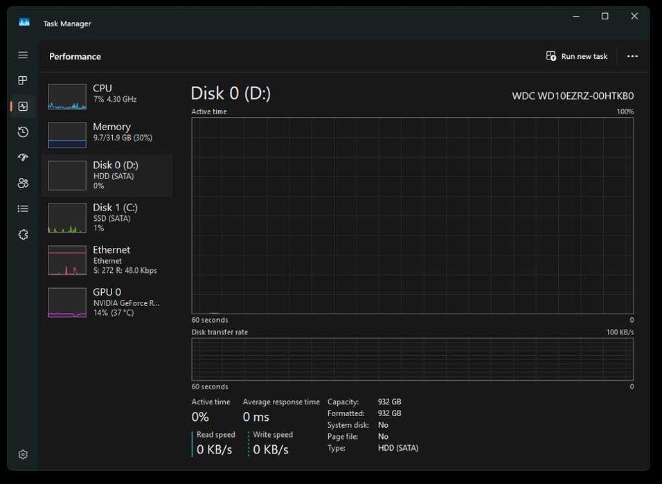662x484 pixels.
Task: Select the Ethernet performance entry
Action: [107, 260]
